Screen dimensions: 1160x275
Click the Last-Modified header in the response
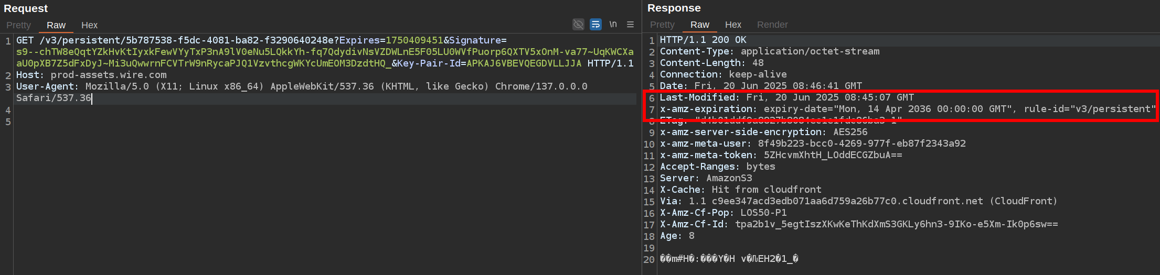coord(698,97)
